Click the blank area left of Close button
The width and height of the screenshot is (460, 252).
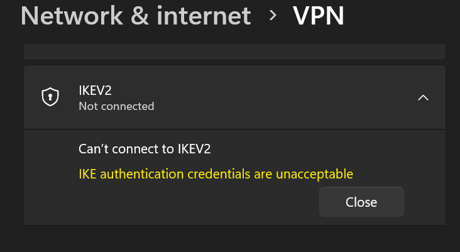tap(189, 202)
